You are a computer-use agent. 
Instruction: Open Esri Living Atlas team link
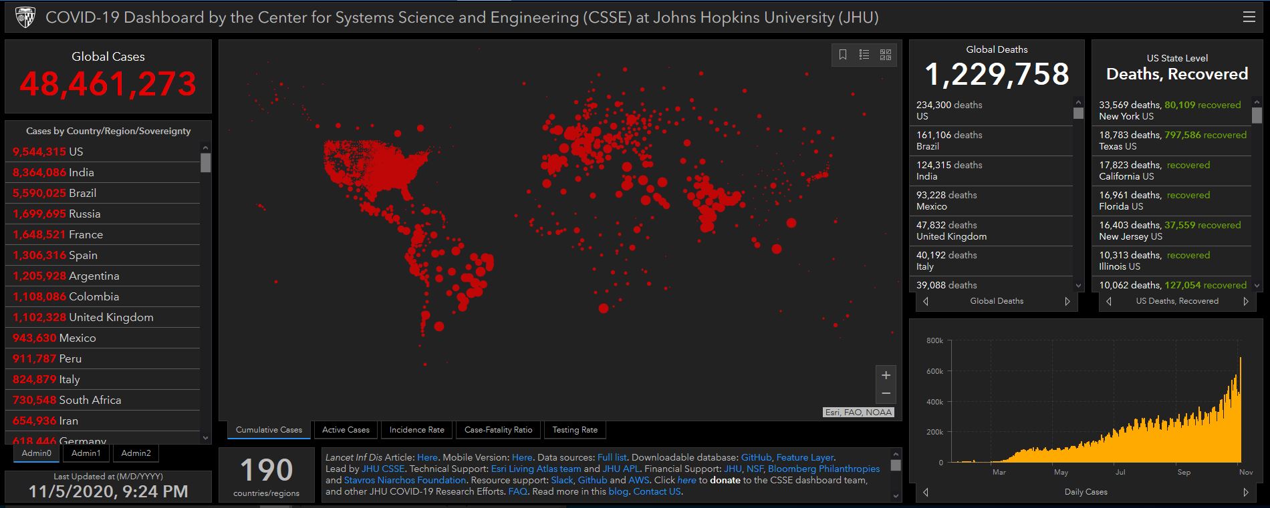536,469
